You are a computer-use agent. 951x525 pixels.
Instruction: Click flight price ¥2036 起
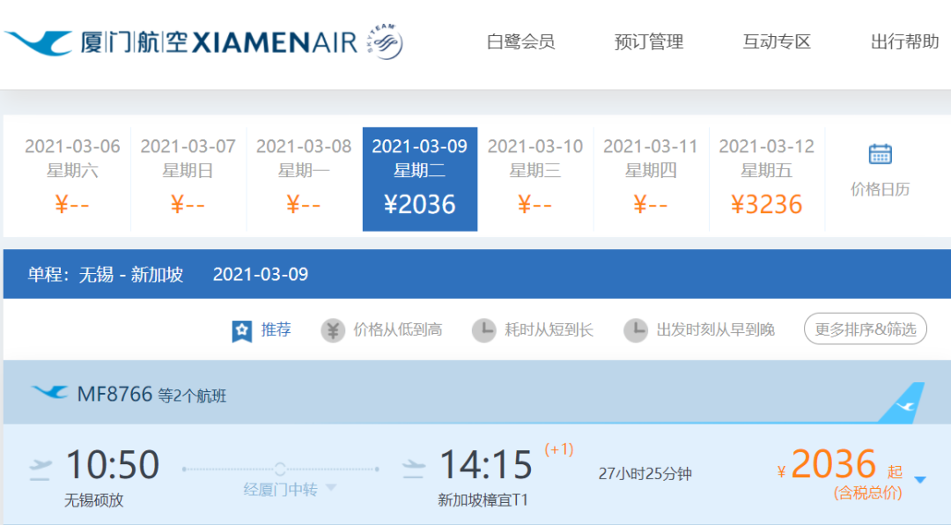pyautogui.click(x=840, y=465)
